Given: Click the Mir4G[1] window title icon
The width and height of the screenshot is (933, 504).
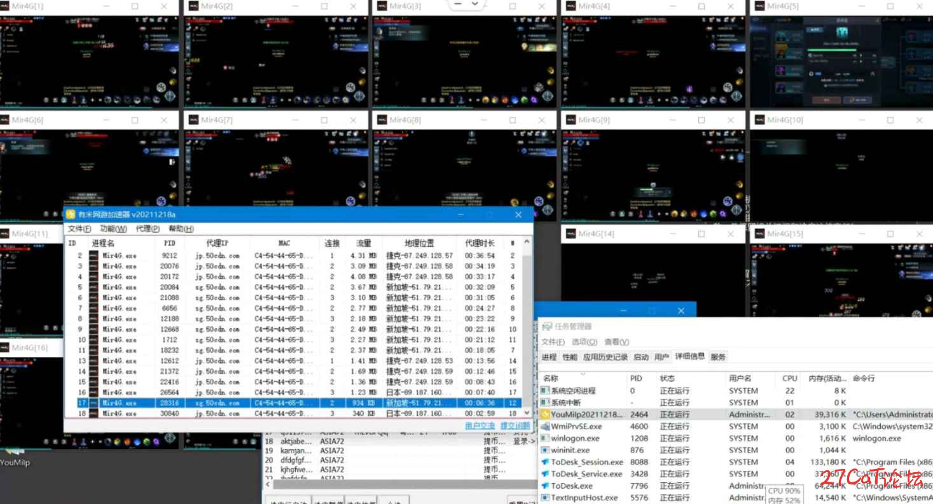Looking at the screenshot, I should click(5, 6).
